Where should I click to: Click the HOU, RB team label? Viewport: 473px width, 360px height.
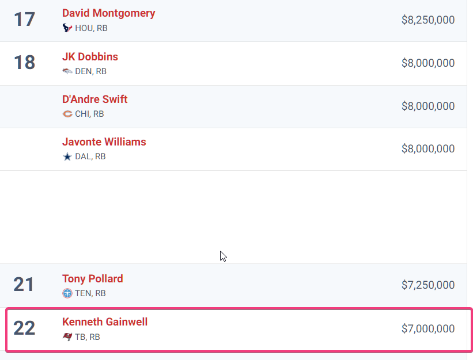click(91, 28)
